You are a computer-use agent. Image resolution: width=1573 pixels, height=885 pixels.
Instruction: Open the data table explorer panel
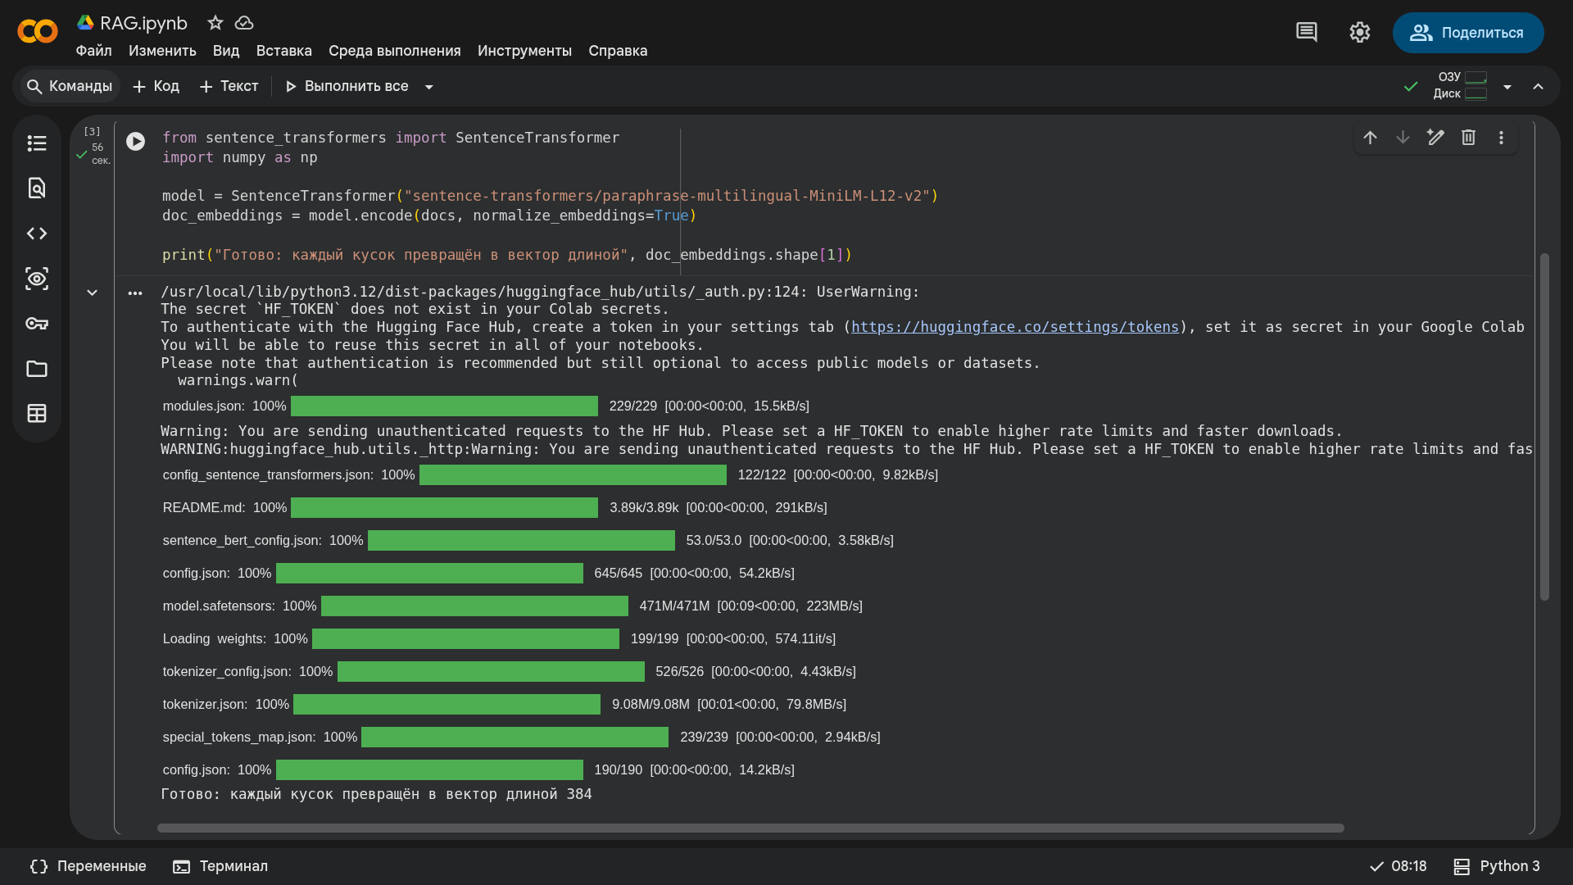coord(37,414)
